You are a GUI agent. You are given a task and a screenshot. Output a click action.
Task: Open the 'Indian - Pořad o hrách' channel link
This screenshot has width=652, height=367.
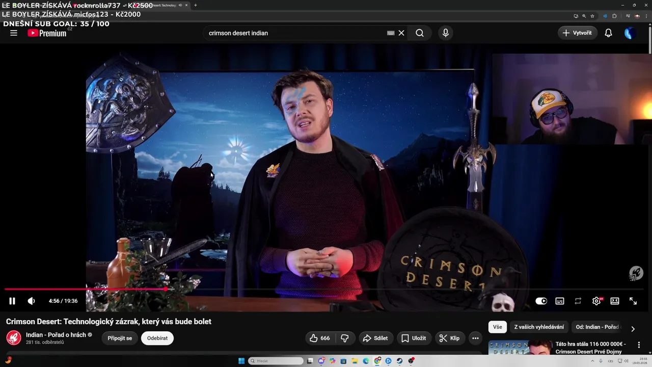point(56,335)
